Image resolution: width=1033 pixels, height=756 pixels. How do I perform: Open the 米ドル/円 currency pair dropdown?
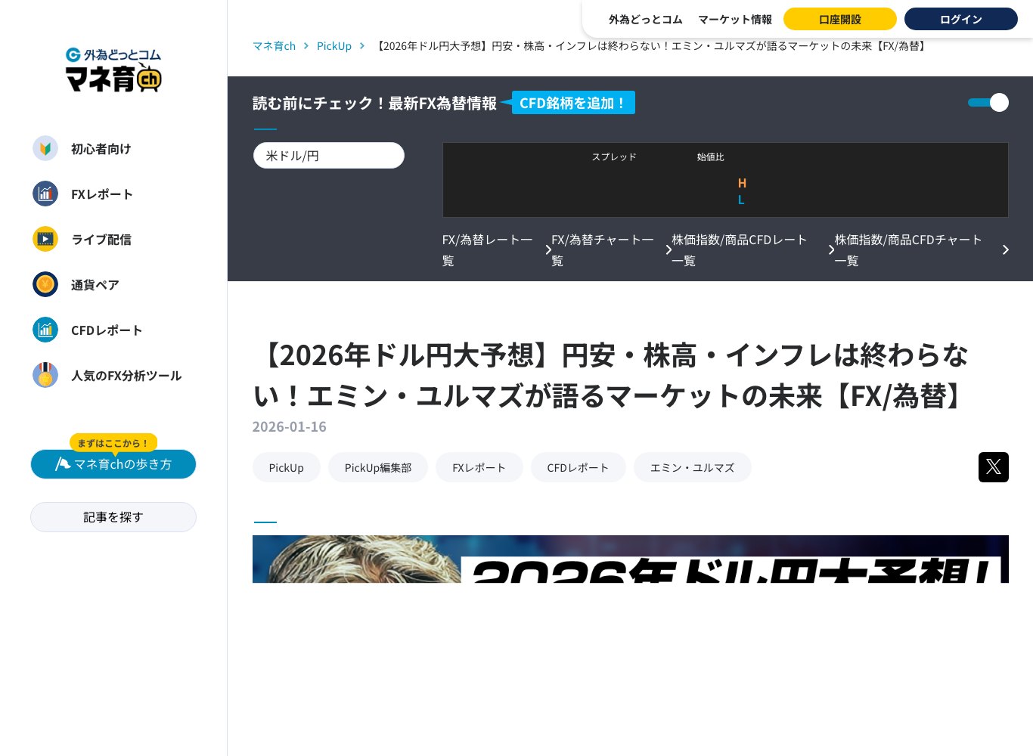coord(329,156)
